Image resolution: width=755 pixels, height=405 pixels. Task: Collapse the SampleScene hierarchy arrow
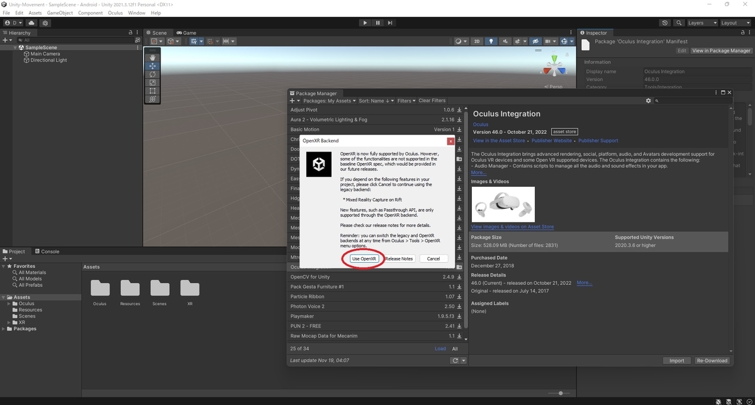tap(15, 47)
